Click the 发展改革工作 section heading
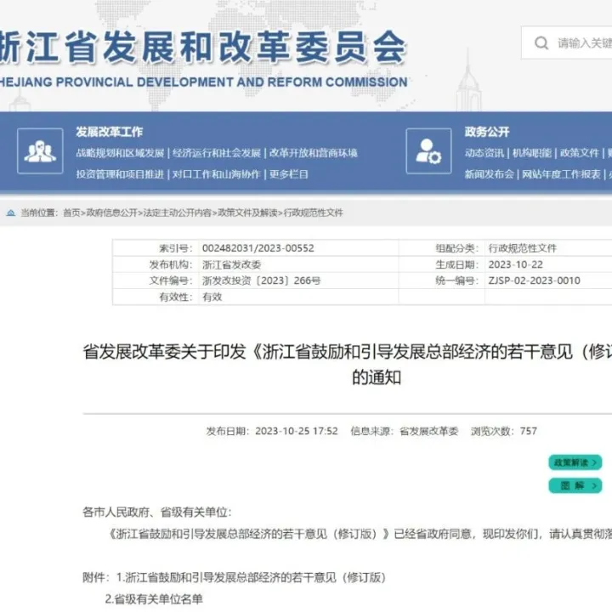Image resolution: width=612 pixels, height=612 pixels. (110, 132)
